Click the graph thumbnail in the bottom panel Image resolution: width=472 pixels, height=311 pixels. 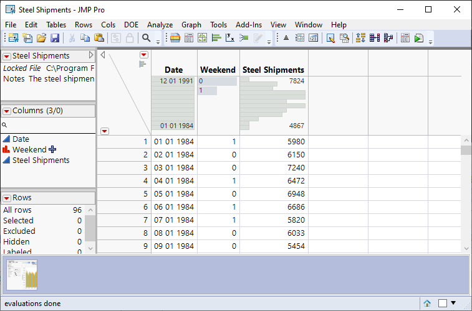(x=22, y=276)
